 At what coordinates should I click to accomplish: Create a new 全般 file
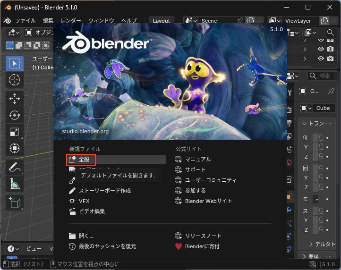[x=117, y=160]
